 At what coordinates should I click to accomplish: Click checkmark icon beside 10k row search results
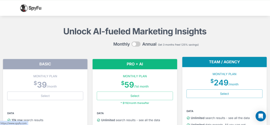[9, 120]
